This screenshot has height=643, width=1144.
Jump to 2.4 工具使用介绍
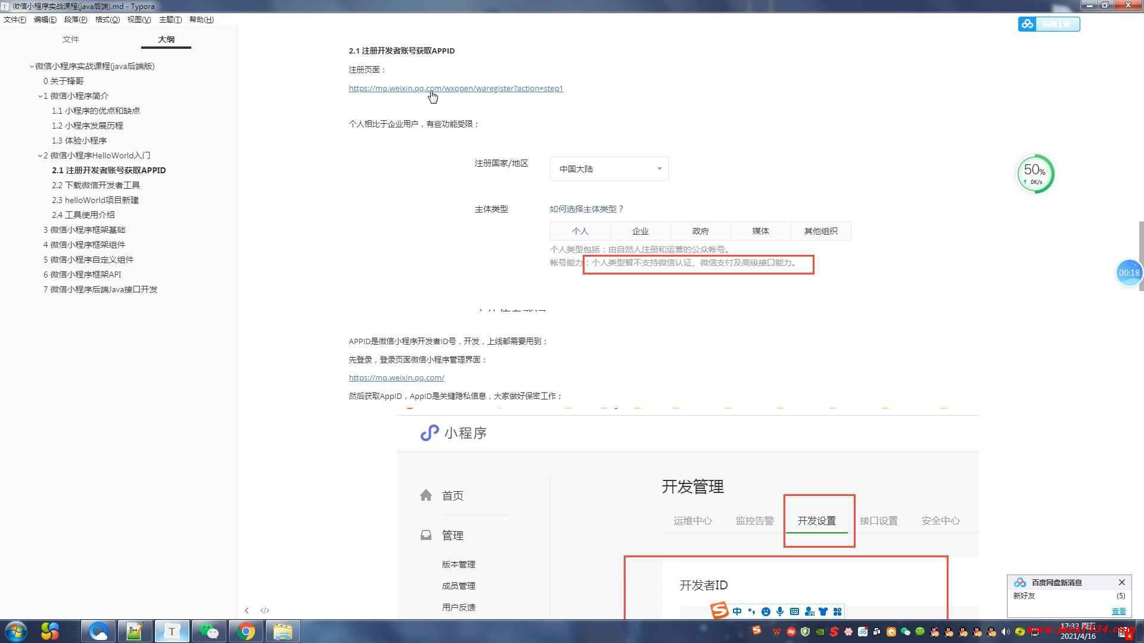(83, 215)
